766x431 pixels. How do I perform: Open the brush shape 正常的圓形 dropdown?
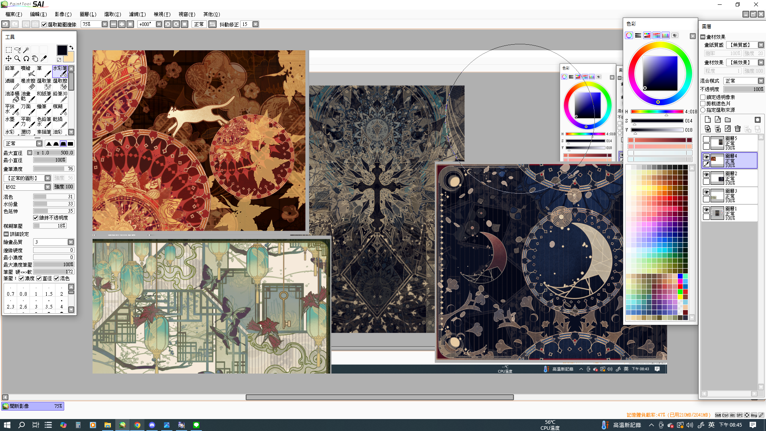[x=47, y=178]
